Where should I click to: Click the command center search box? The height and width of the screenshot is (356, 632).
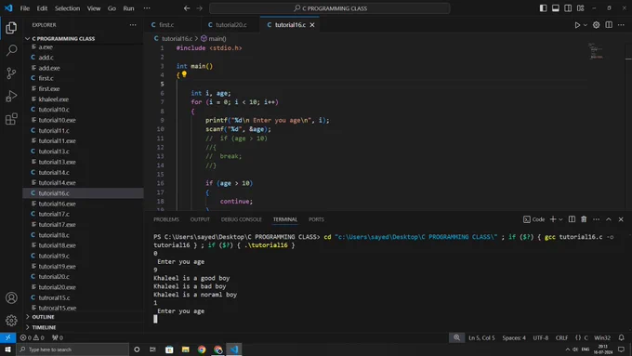coord(329,8)
